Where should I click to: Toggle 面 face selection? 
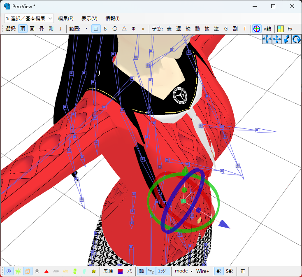pos(32,29)
